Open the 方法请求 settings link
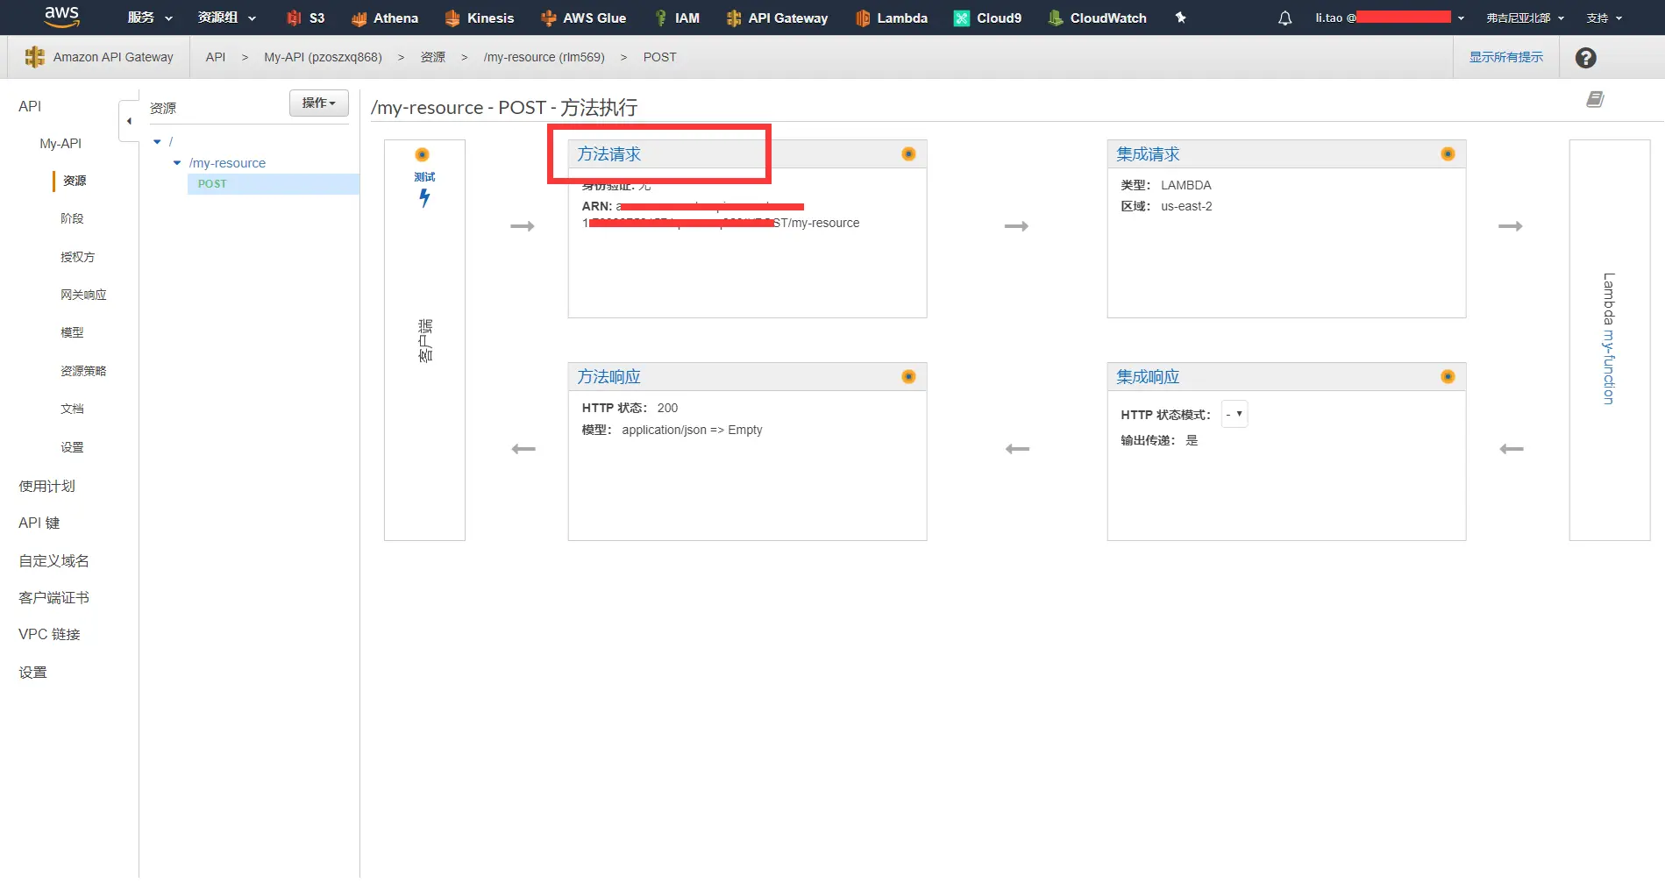The image size is (1665, 883). pos(608,154)
